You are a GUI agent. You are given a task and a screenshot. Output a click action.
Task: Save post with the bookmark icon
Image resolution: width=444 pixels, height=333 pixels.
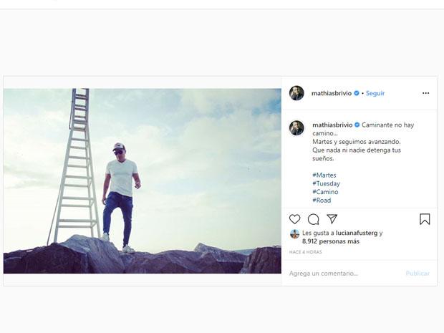[425, 219]
